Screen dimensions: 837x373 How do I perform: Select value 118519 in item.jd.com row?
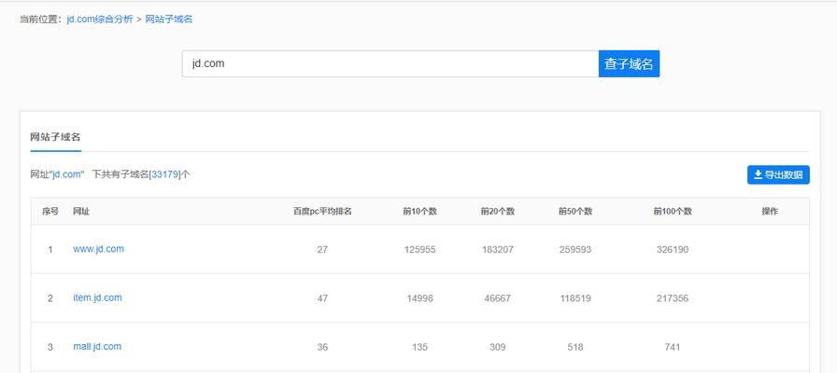pyautogui.click(x=575, y=298)
